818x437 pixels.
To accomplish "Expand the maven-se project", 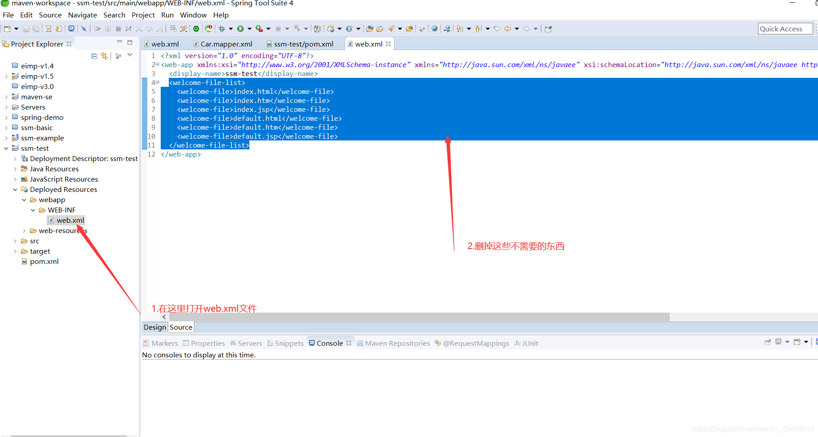I will coord(6,97).
